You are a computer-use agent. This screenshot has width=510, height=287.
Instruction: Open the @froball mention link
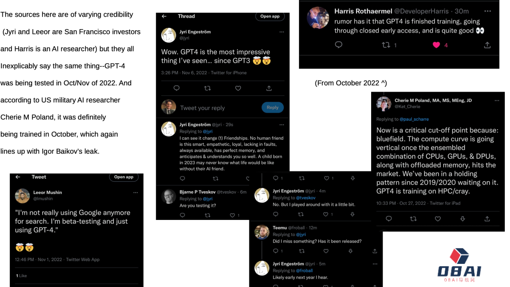pyautogui.click(x=304, y=270)
